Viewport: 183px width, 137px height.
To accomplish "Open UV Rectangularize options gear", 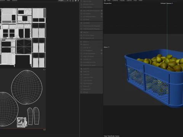I will (x=102, y=53).
